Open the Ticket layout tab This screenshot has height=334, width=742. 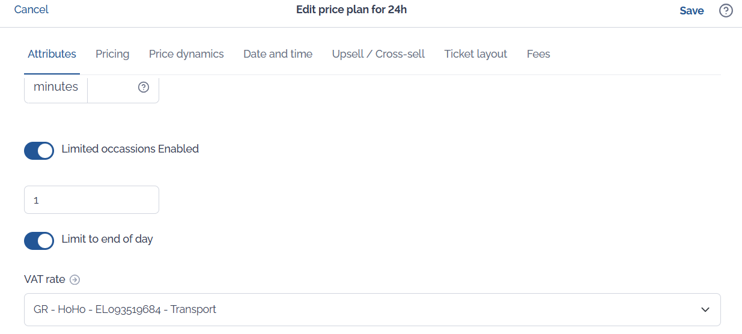click(476, 54)
